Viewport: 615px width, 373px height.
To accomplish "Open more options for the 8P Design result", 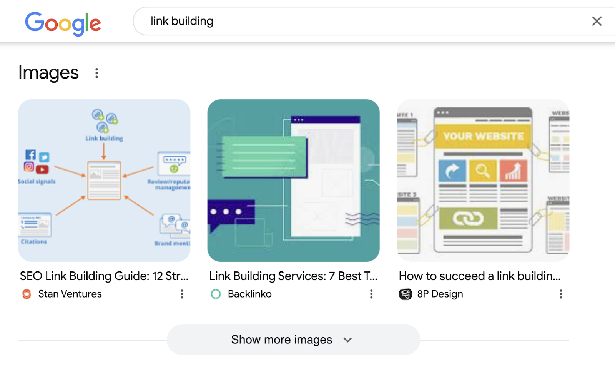I will click(x=561, y=294).
